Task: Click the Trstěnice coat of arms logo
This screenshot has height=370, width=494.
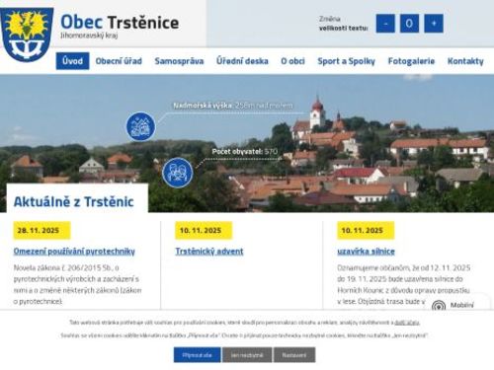Action: (27, 35)
